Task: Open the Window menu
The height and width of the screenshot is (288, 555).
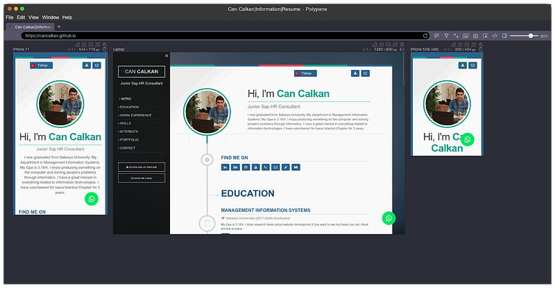Action: (51, 17)
